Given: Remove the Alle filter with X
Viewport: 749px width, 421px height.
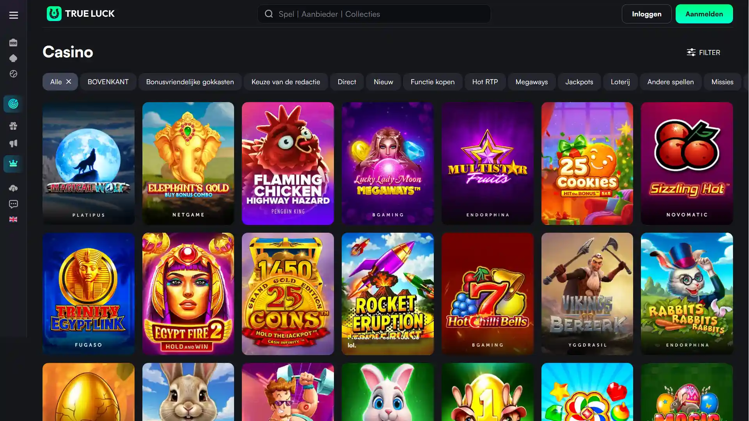Looking at the screenshot, I should tap(69, 81).
